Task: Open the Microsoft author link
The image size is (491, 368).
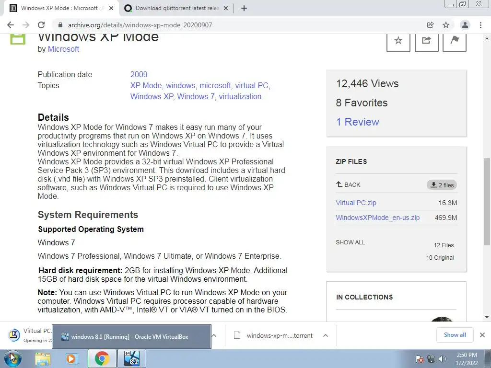Action: pyautogui.click(x=63, y=49)
